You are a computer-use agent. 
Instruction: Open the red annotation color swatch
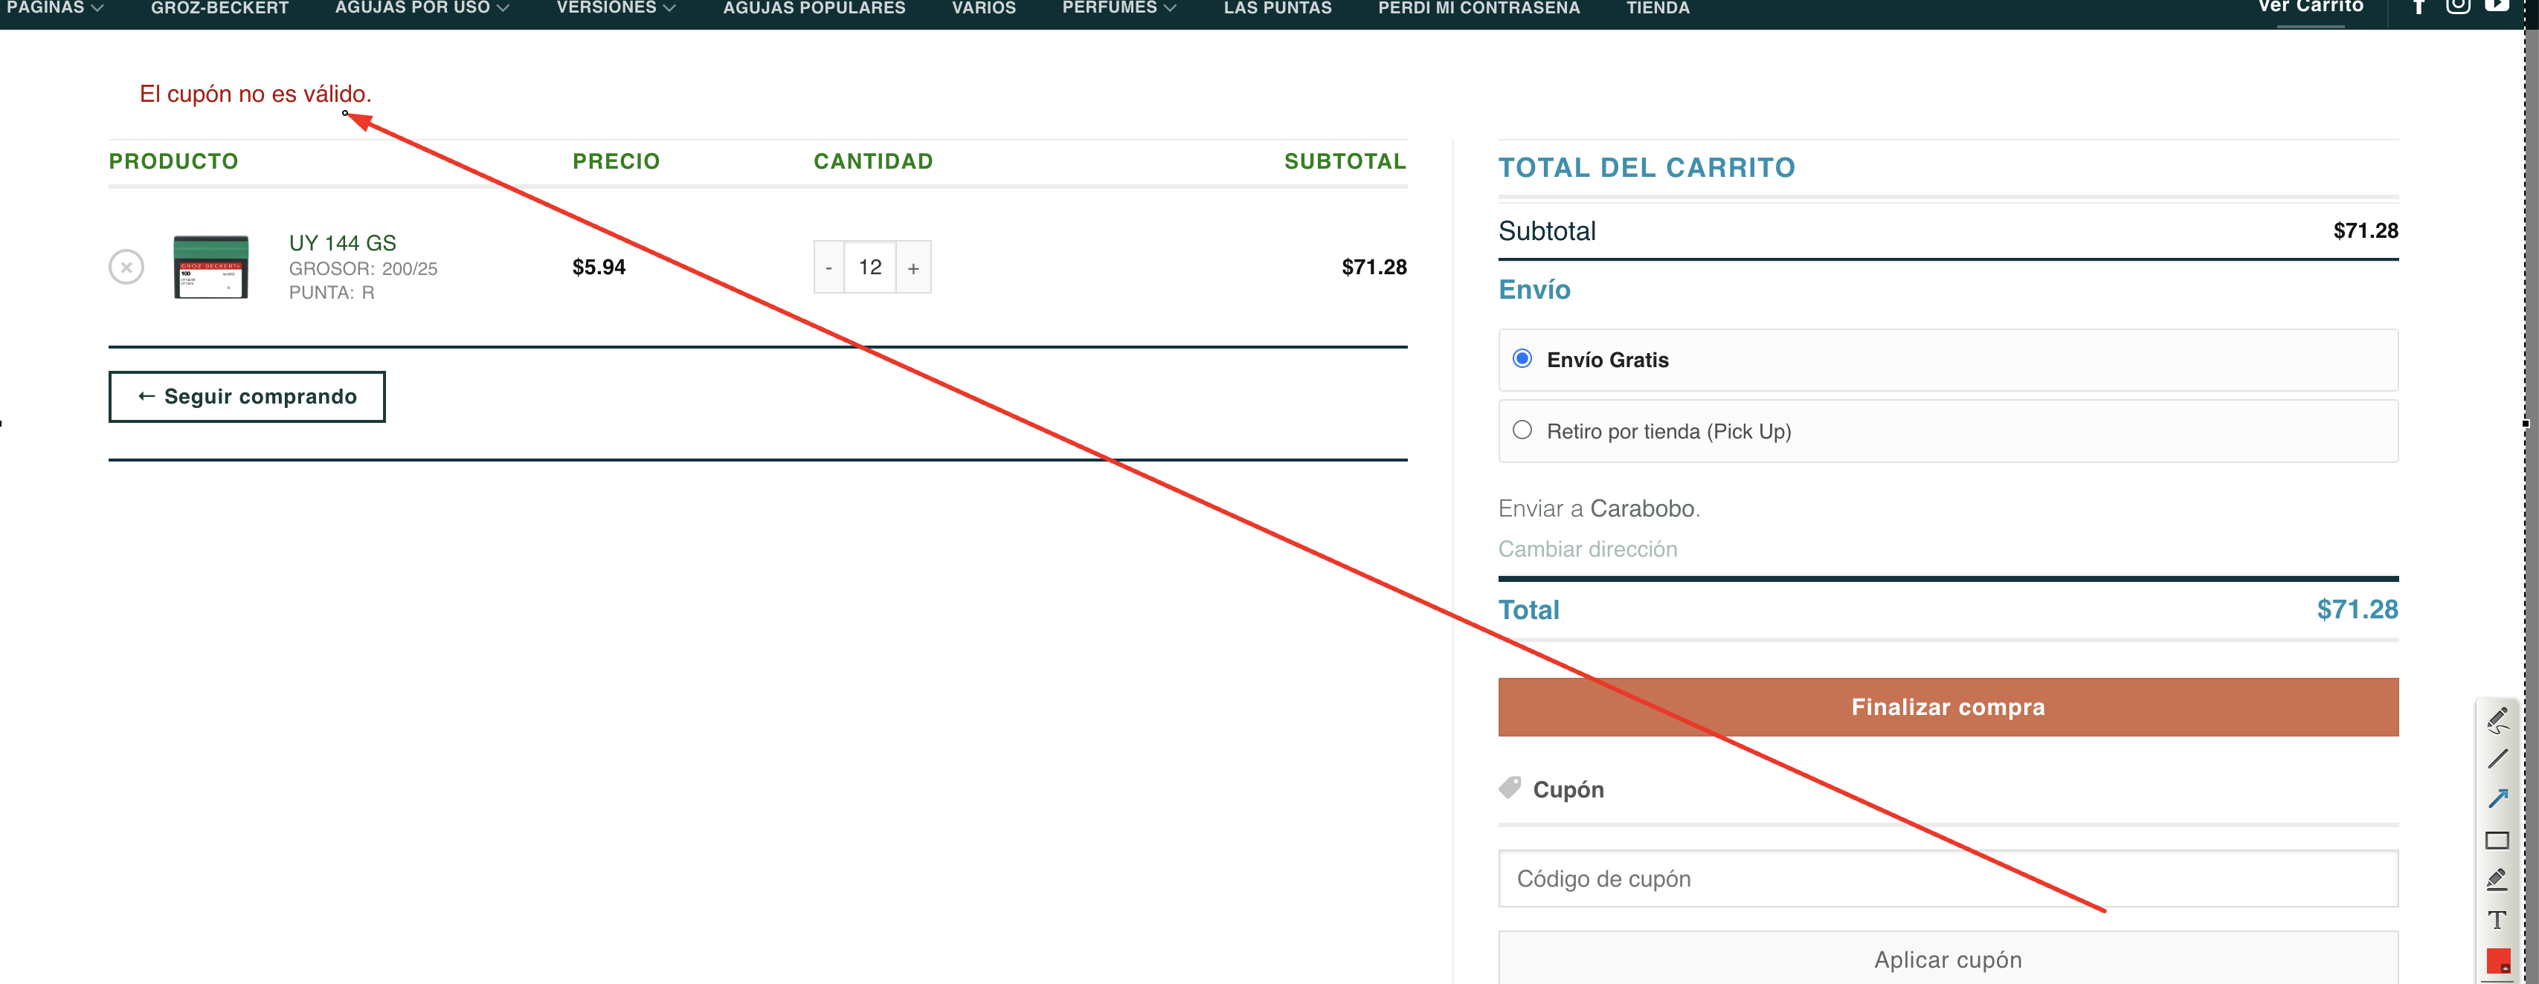2497,960
